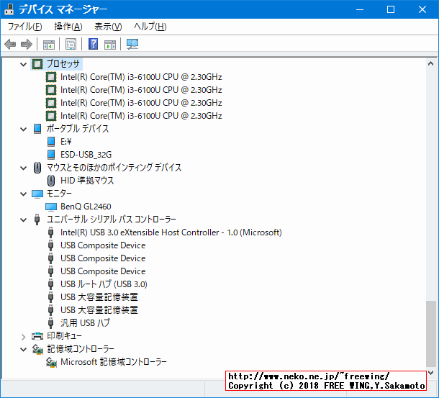439x398 pixels.
Task: Click the show/hide console tree toolbar icon
Action: click(x=49, y=44)
